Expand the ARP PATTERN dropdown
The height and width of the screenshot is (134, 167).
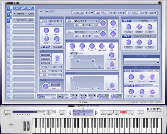pos(51,67)
